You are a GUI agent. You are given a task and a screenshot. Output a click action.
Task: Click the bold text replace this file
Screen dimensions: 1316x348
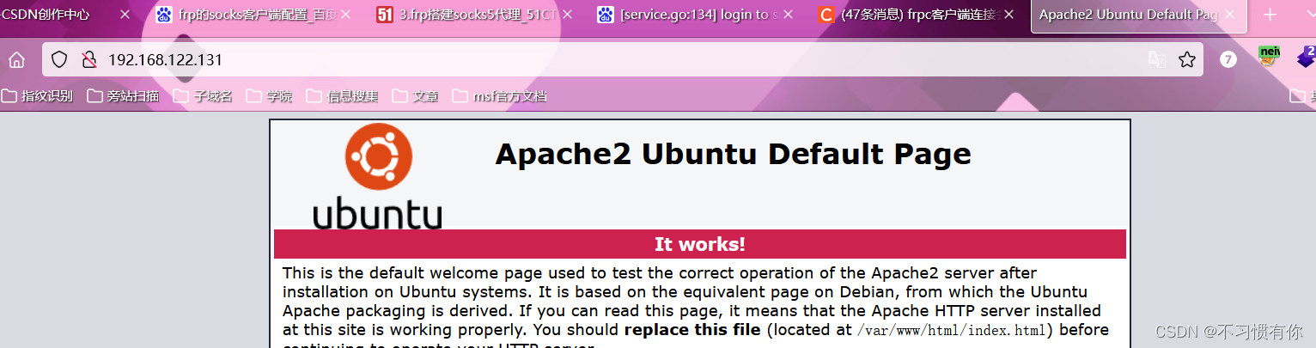point(692,329)
